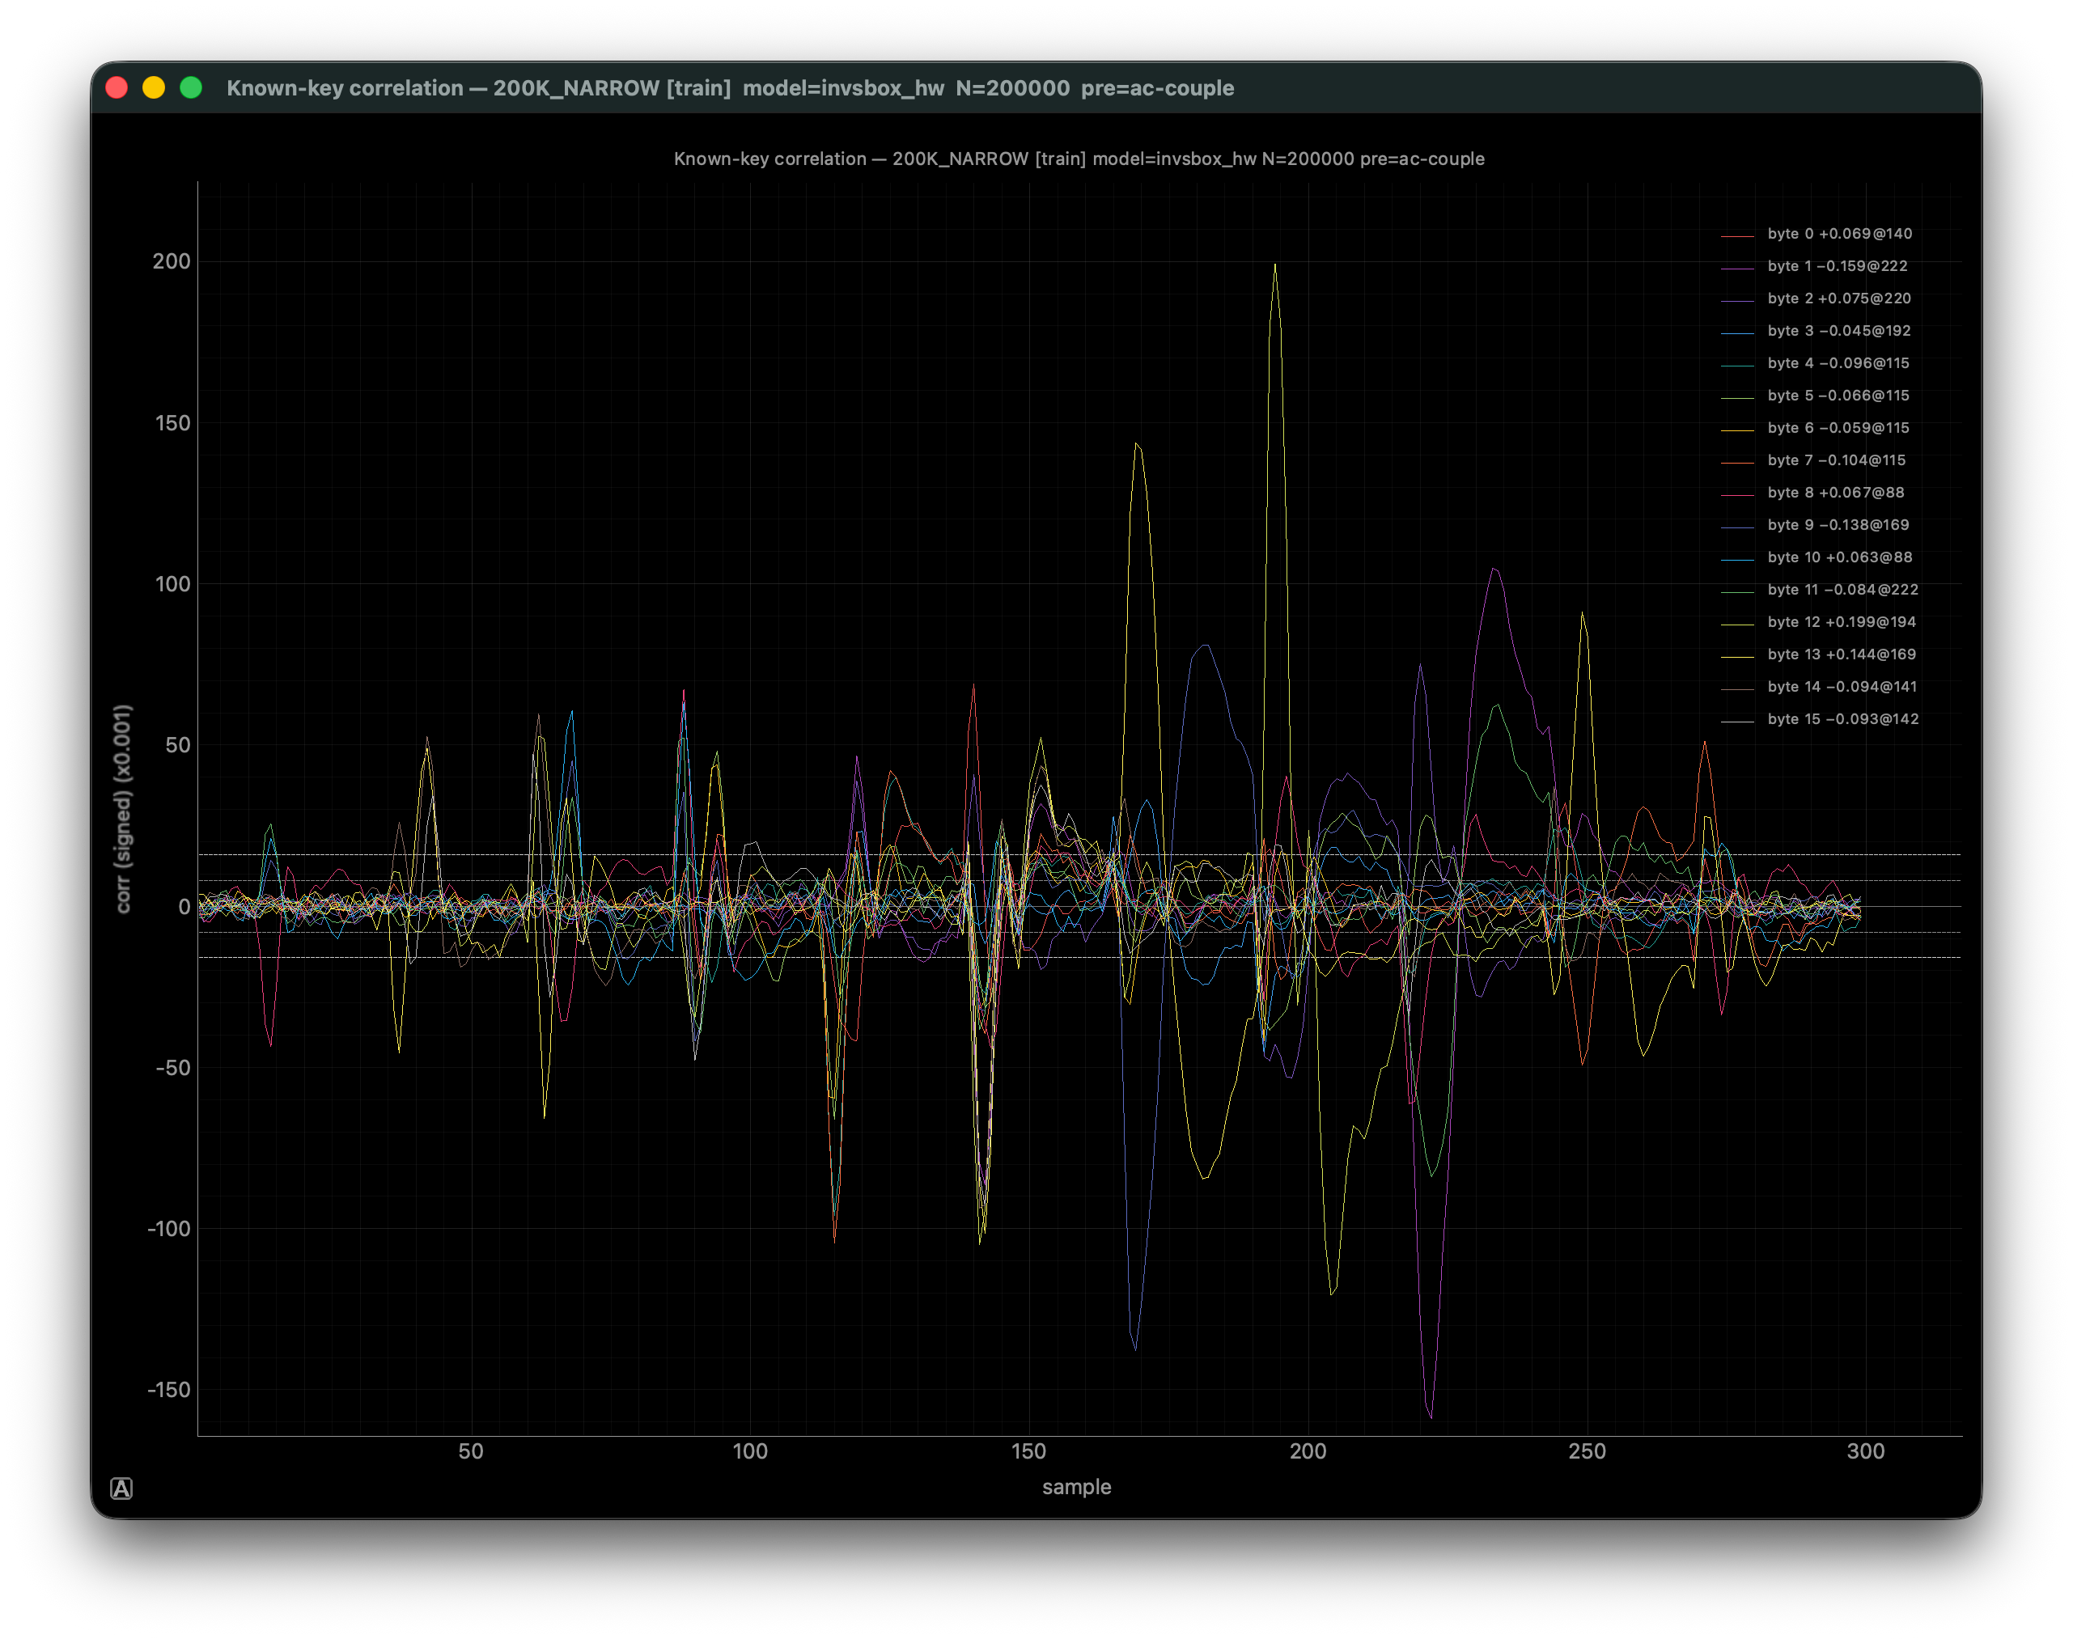The width and height of the screenshot is (2073, 1639).
Task: Click the y-axis tick label 100
Action: [172, 583]
